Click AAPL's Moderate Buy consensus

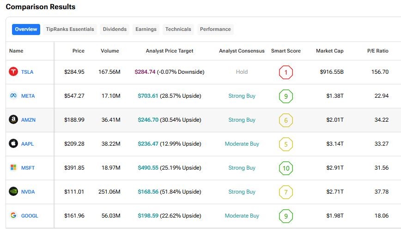coord(242,144)
